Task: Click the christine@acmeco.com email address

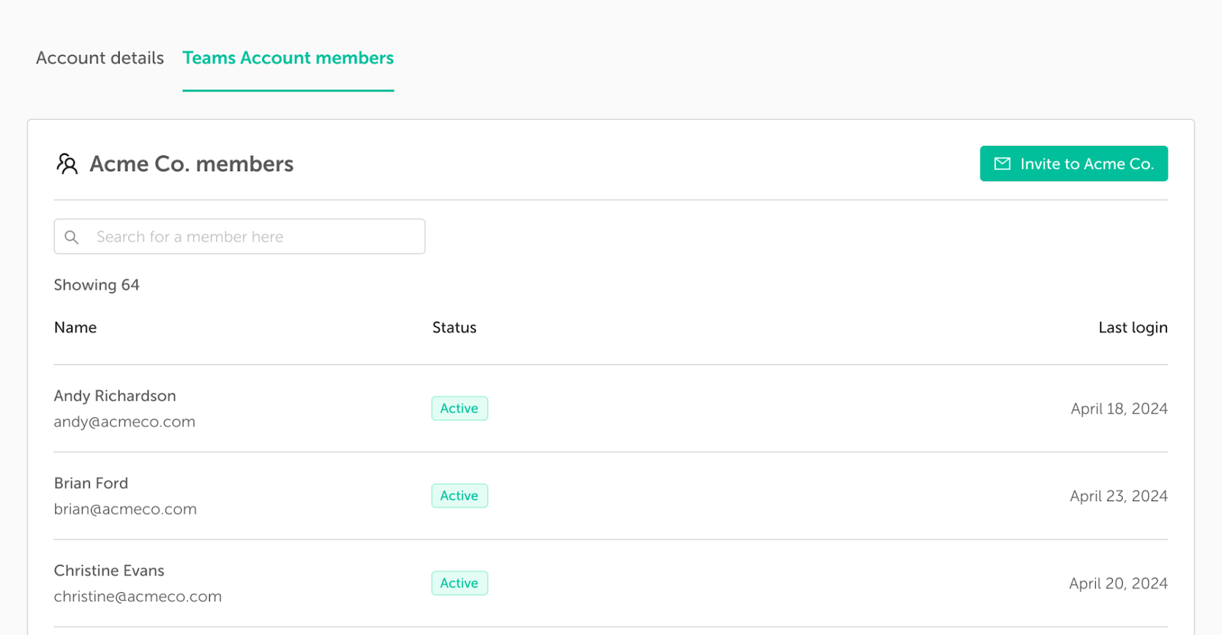Action: [138, 597]
